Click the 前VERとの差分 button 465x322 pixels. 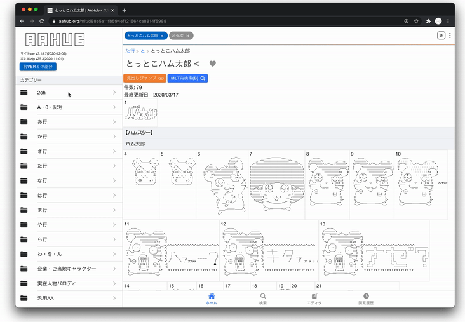tap(38, 67)
